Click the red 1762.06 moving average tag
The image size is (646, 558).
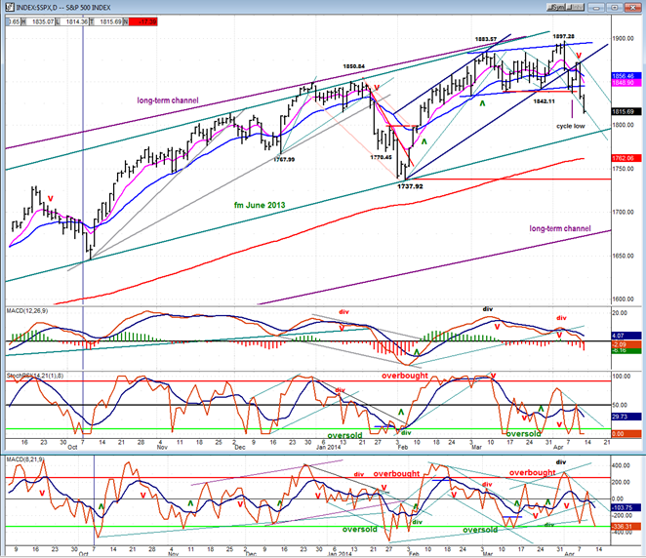click(x=626, y=158)
